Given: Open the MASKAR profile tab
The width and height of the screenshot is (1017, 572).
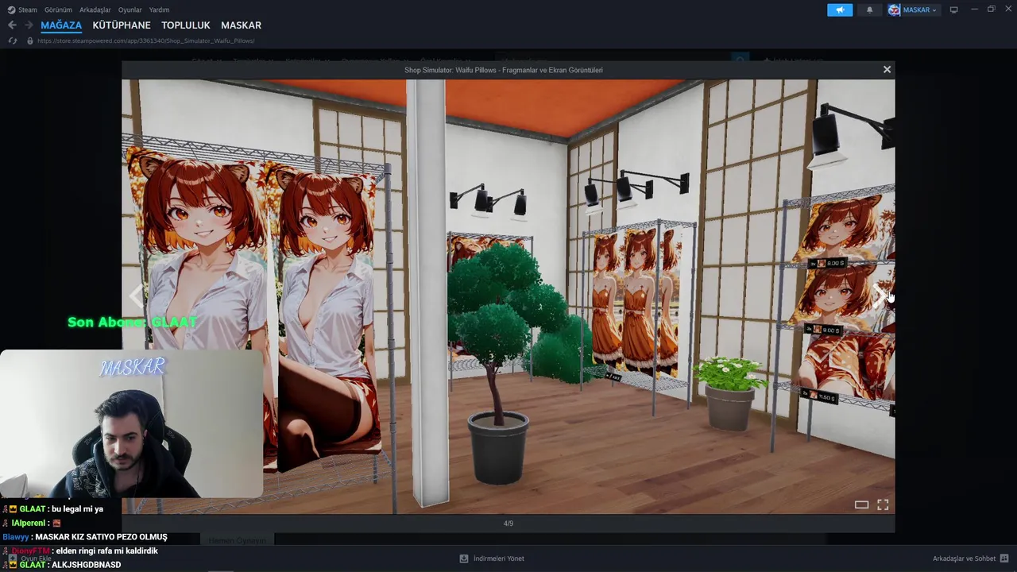Looking at the screenshot, I should click(x=241, y=25).
